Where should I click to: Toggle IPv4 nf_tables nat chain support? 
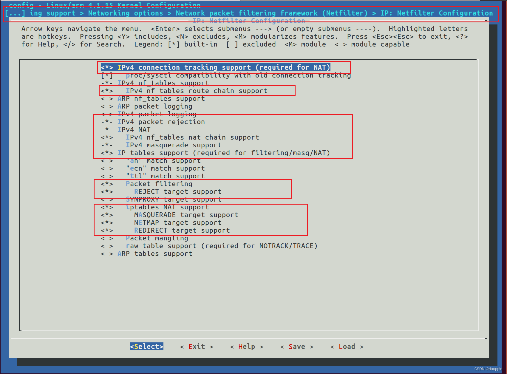pyautogui.click(x=180, y=137)
